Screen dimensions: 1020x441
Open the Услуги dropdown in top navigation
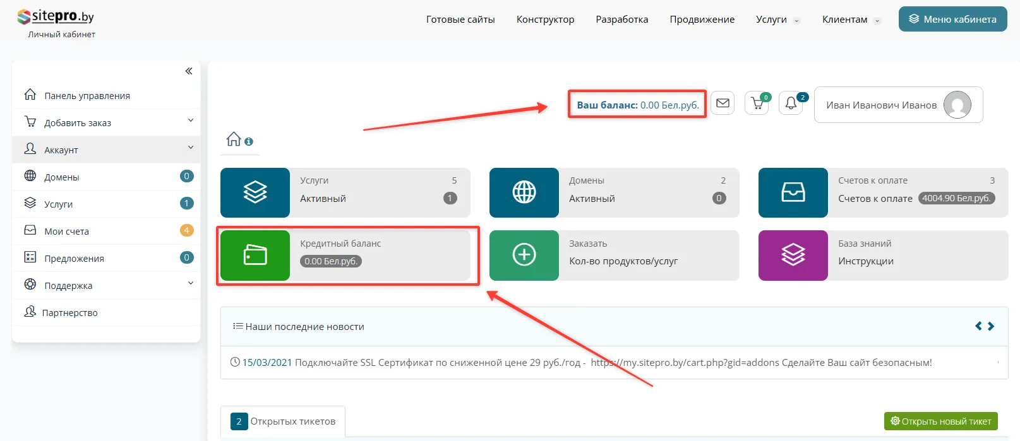(x=777, y=20)
